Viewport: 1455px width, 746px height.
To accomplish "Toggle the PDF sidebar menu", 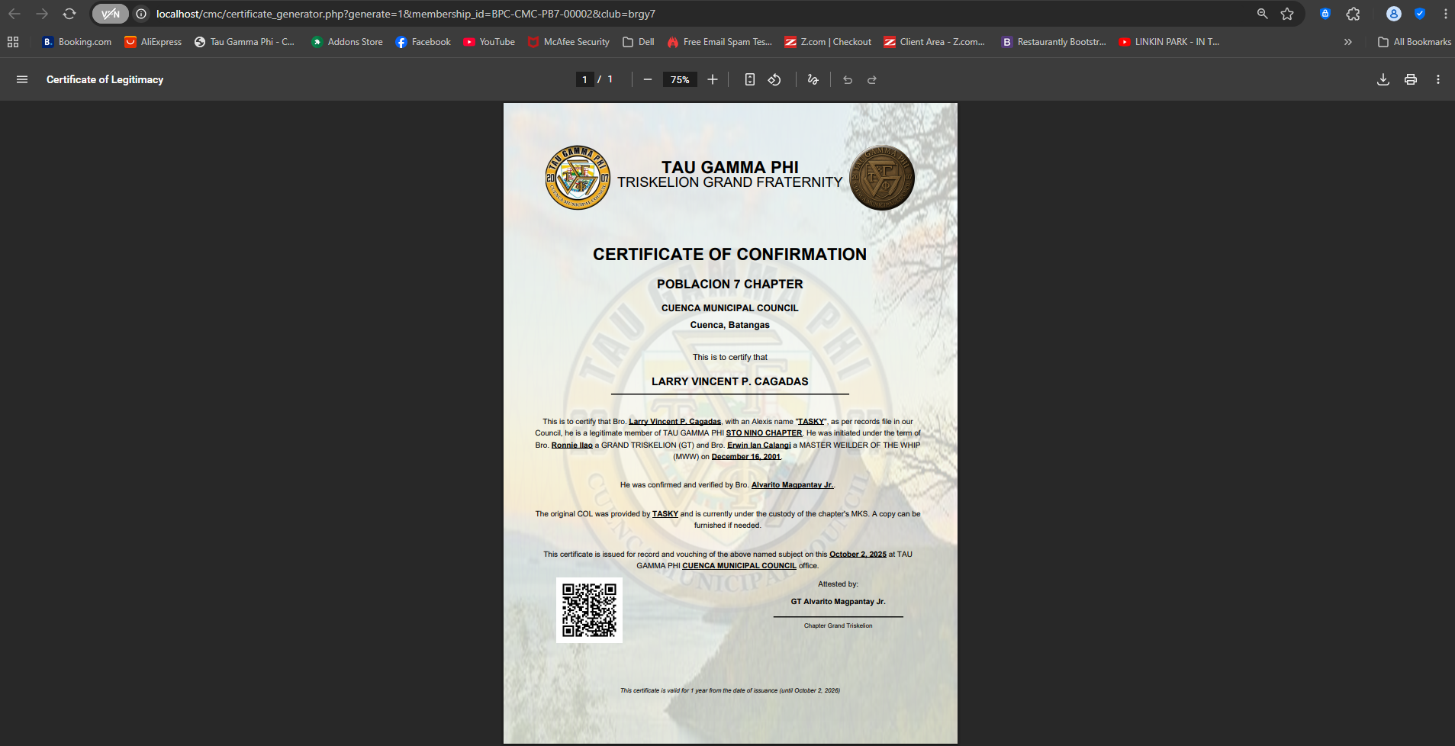I will click(x=22, y=79).
